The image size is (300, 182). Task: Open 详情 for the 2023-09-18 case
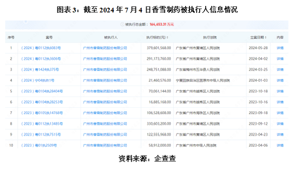(280, 113)
